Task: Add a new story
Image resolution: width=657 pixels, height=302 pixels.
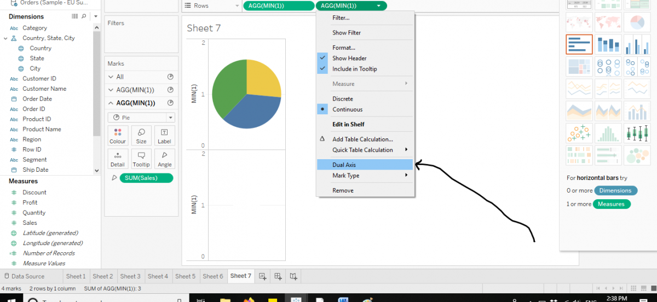Action: [294, 276]
